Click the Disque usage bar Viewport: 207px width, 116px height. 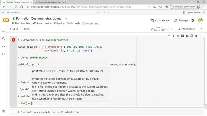[165, 30]
